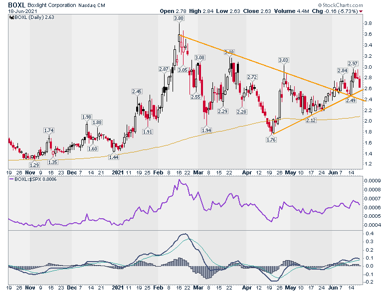Click the 2.84 price label
Screen dimensions: 389x292
pos(342,70)
